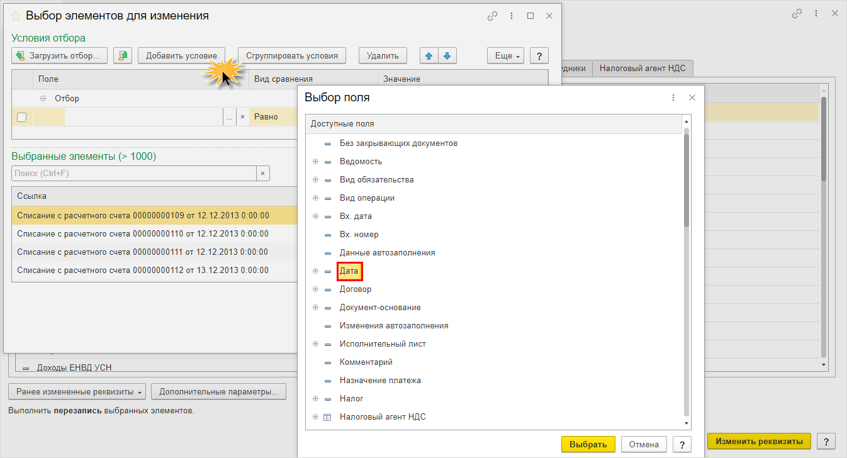Click the favorites star beside the window title
This screenshot has height=458, width=847.
pyautogui.click(x=16, y=16)
